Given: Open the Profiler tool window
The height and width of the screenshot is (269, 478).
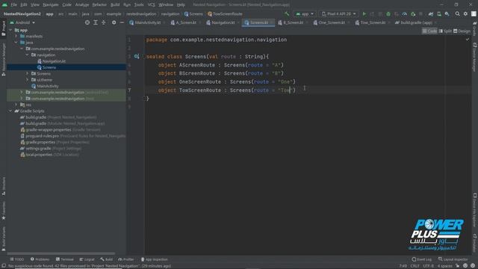Looking at the screenshot, I should pyautogui.click(x=126, y=259).
